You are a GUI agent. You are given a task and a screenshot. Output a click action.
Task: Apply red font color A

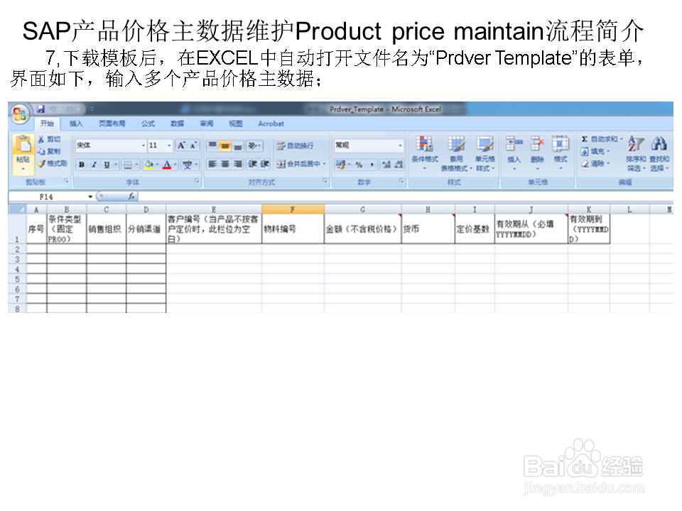click(x=167, y=165)
